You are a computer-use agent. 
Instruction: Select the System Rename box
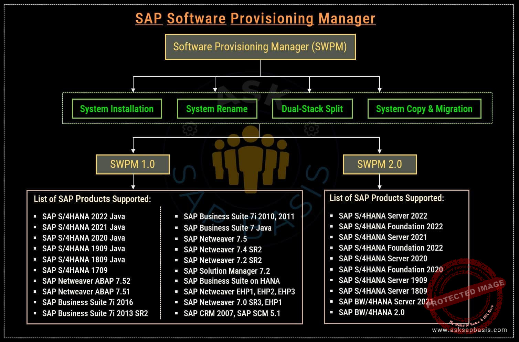coord(217,109)
